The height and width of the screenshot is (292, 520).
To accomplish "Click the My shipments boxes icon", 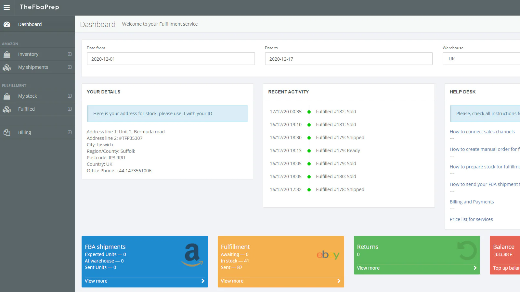I will [7, 67].
